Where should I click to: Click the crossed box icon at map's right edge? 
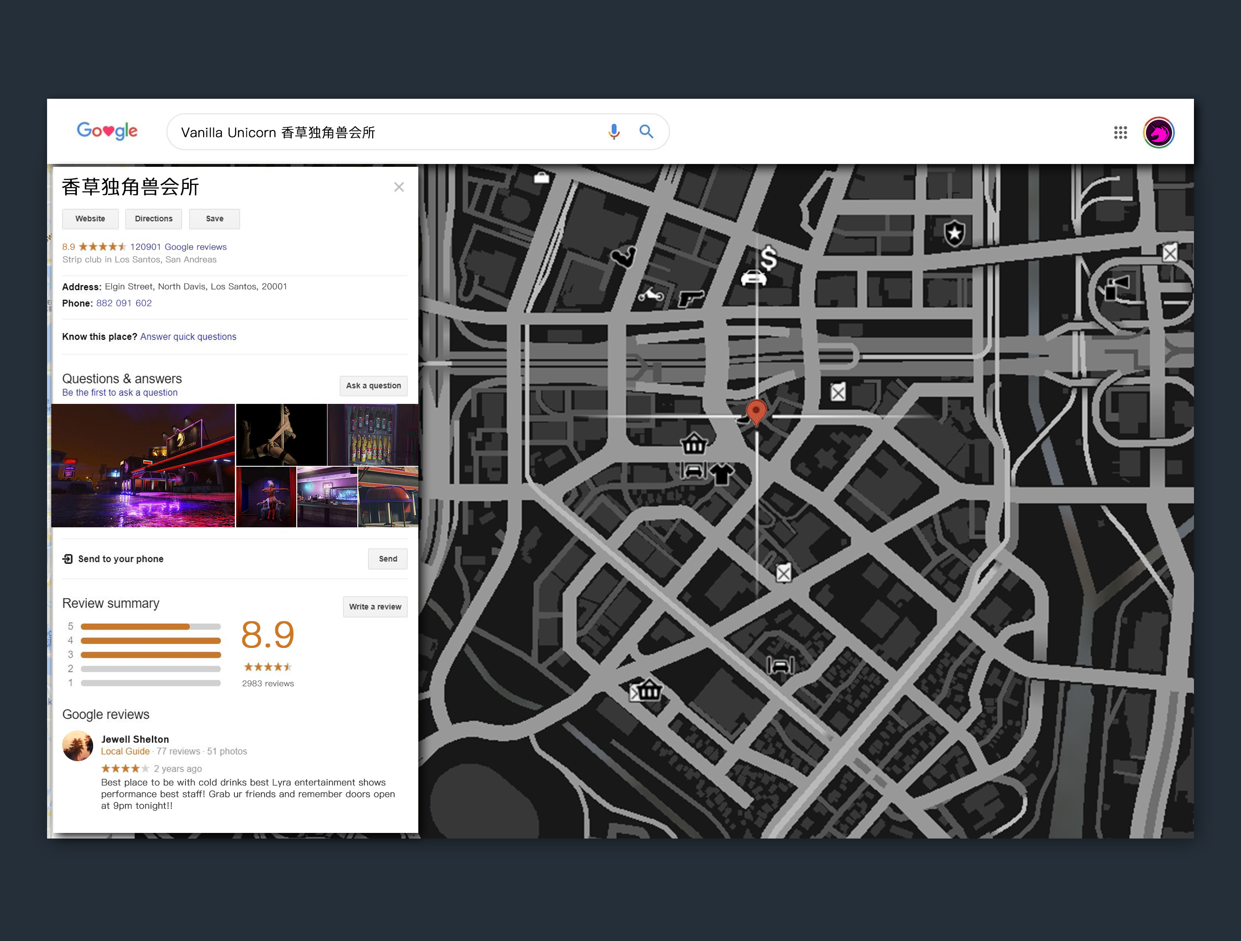[x=1170, y=253]
